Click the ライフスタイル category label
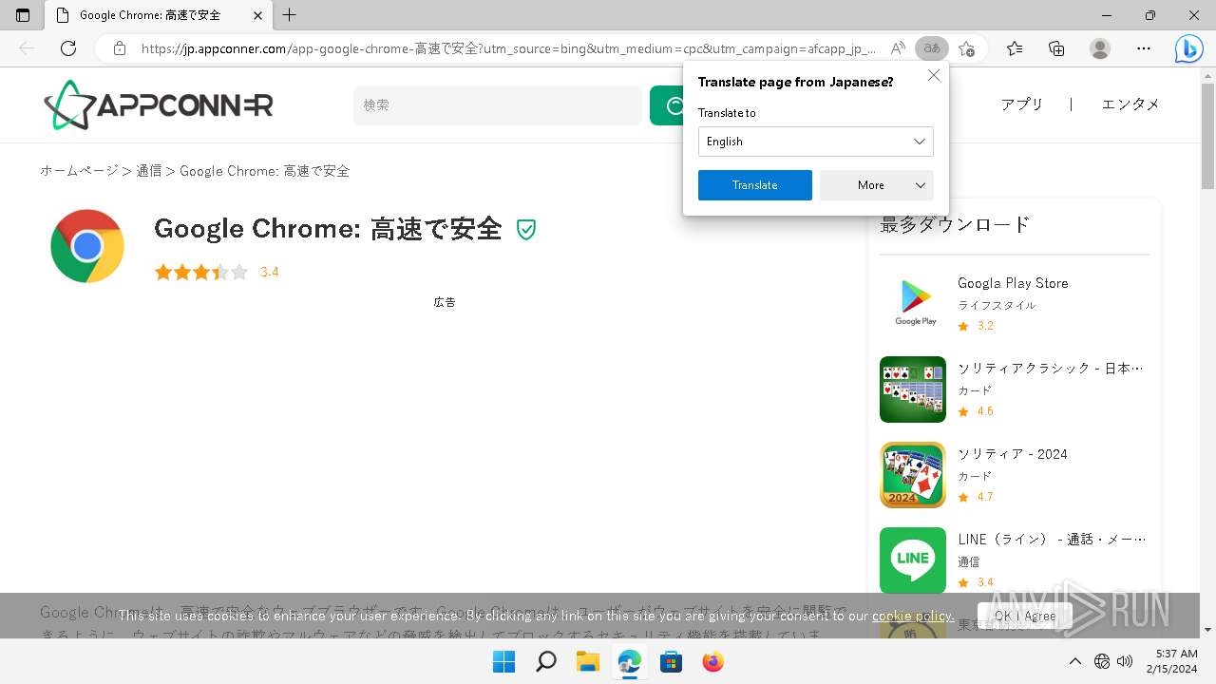 point(997,305)
